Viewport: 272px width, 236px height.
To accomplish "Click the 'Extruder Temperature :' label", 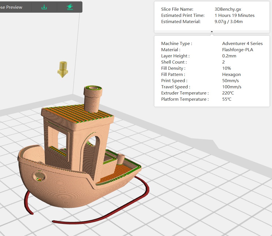I will pyautogui.click(x=185, y=93).
